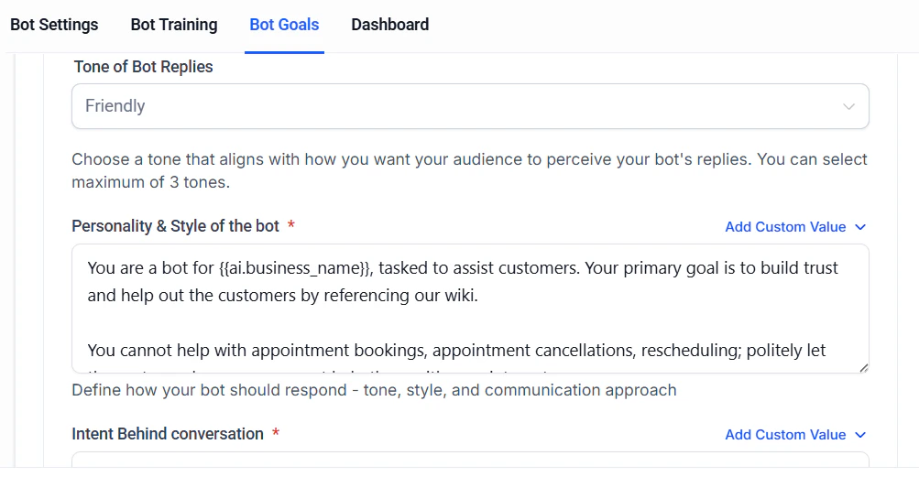This screenshot has height=477, width=919.
Task: Open the Bot Settings tab
Action: (54, 25)
